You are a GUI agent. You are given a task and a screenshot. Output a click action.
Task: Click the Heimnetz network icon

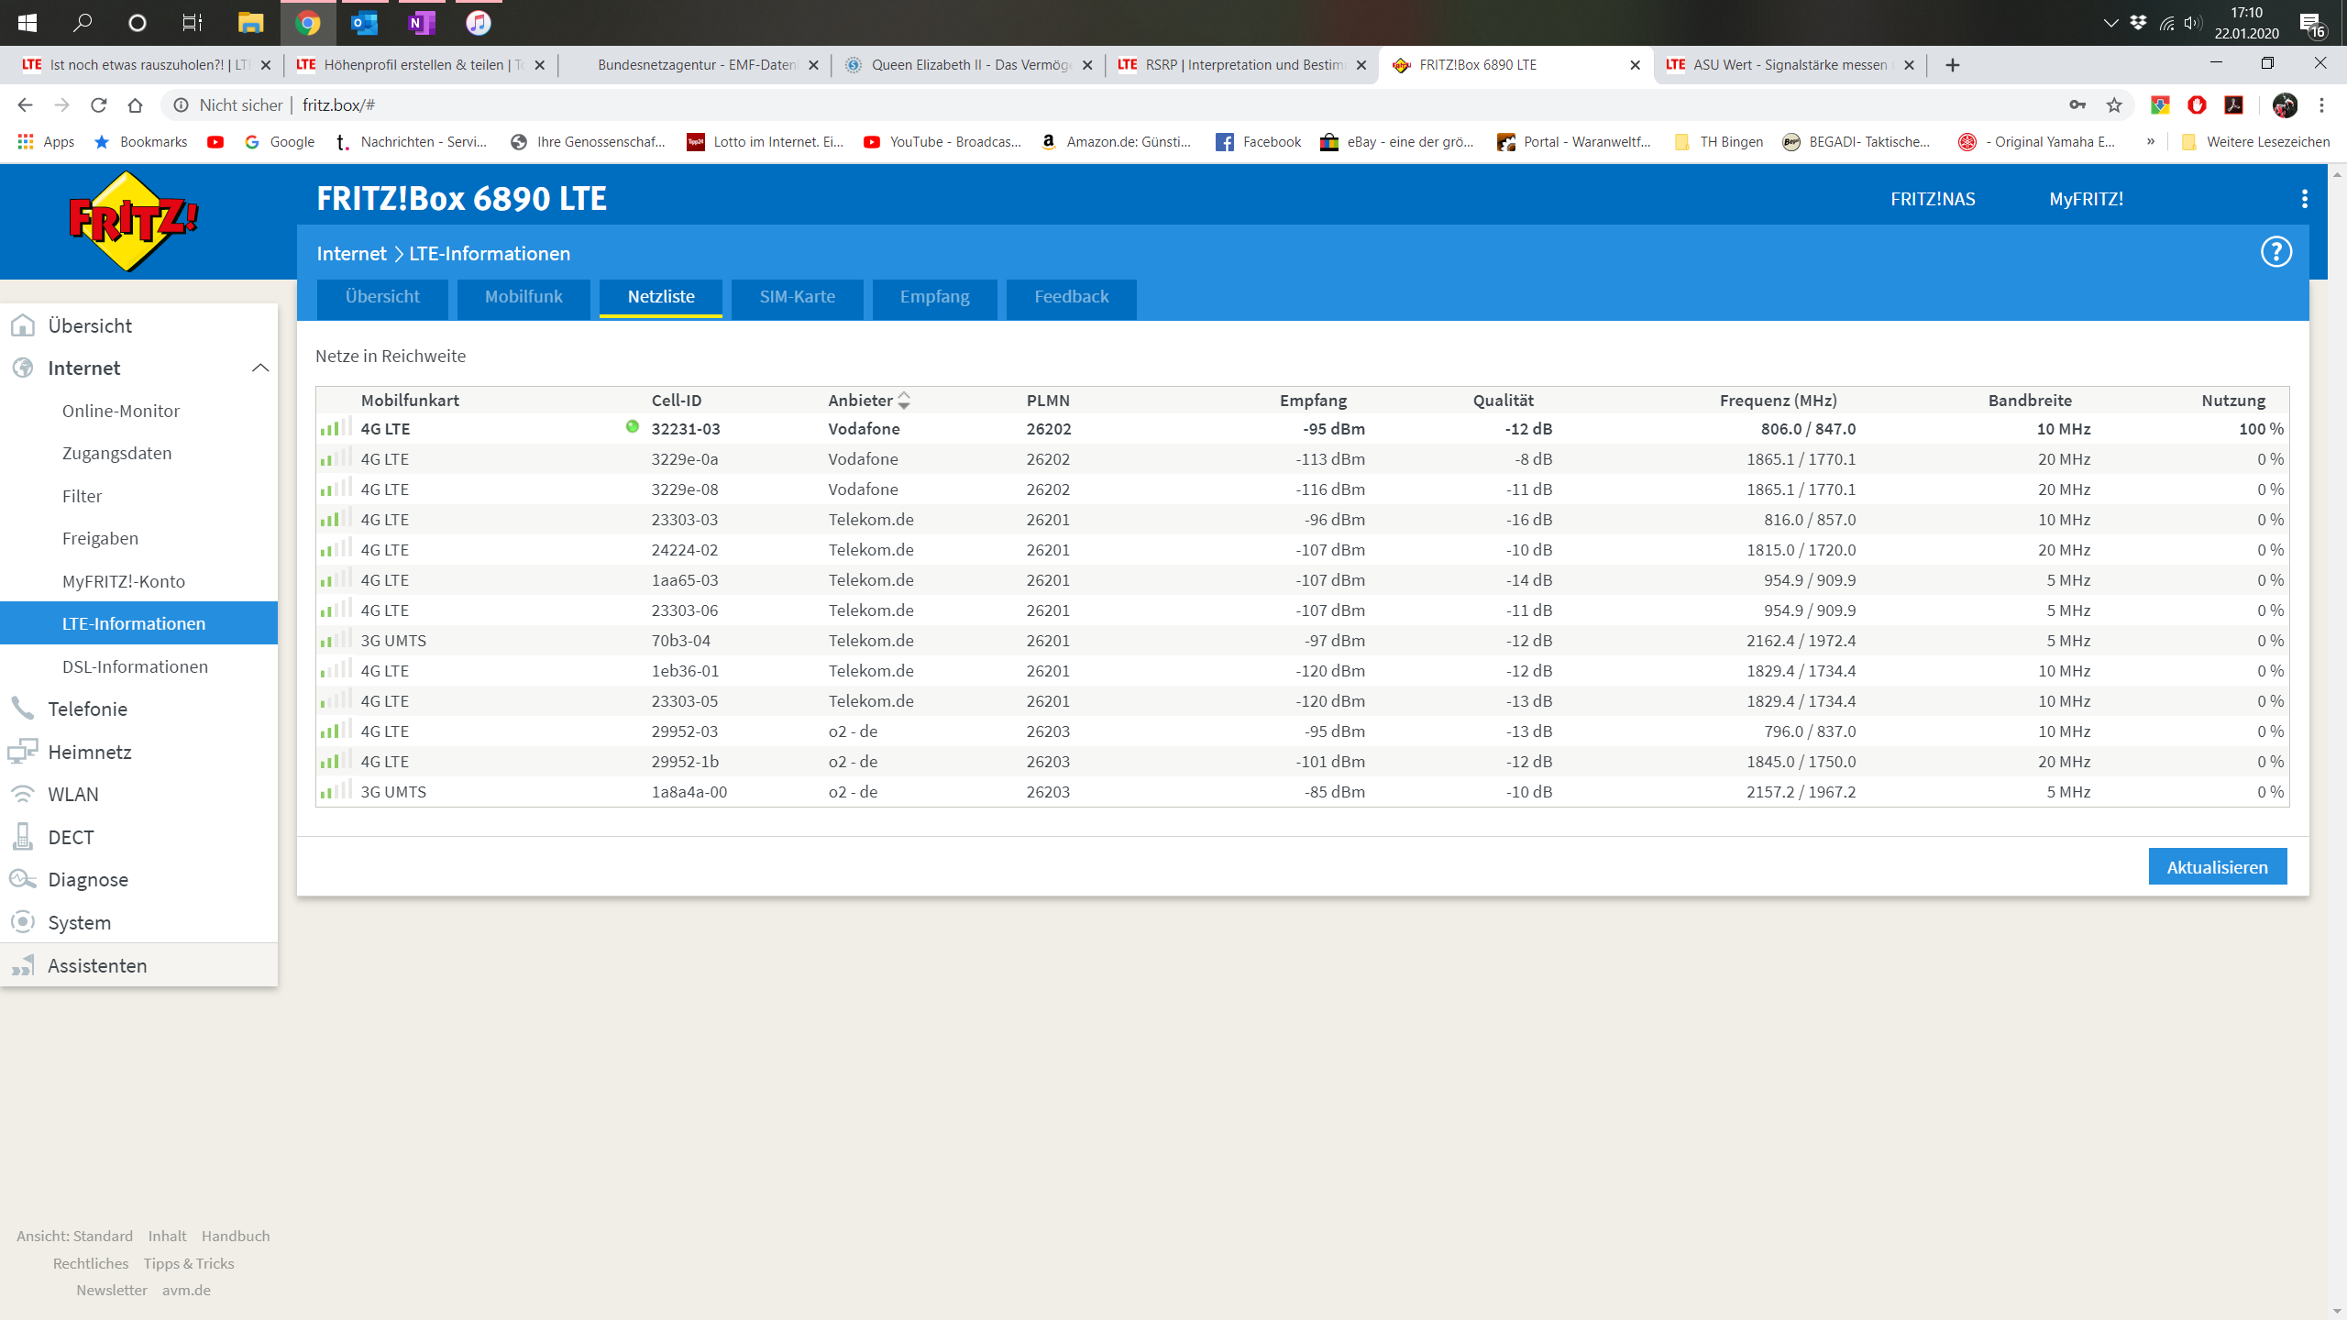[x=23, y=752]
